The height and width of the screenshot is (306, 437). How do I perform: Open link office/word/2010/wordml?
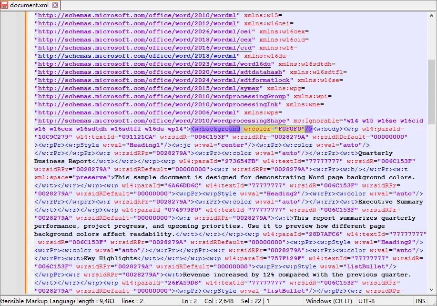(x=137, y=15)
